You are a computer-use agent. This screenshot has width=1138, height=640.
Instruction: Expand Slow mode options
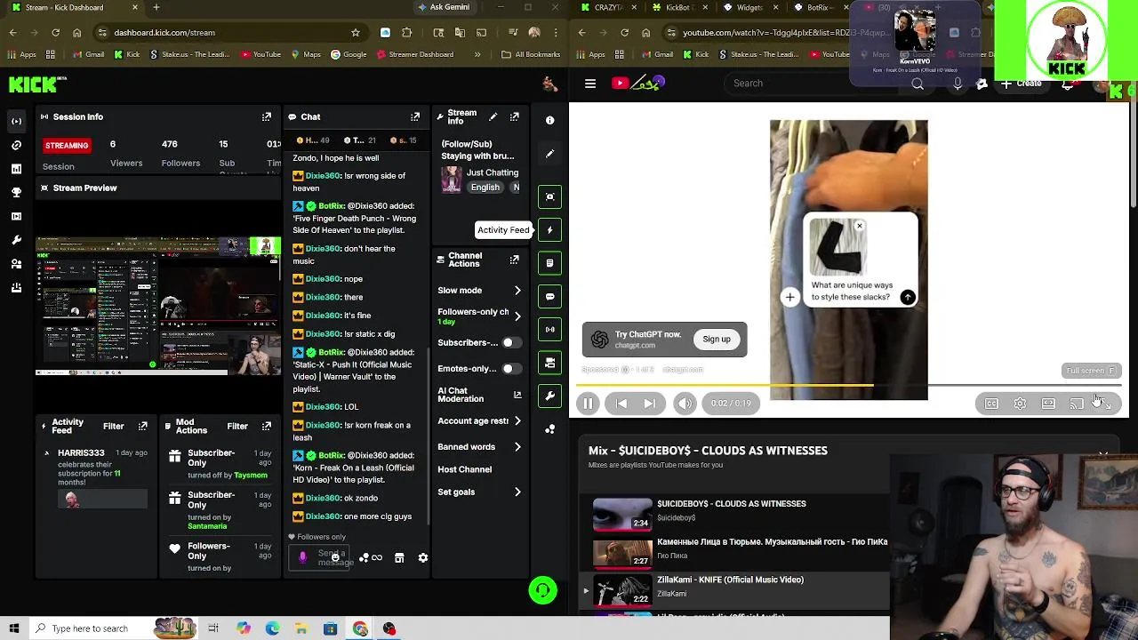(517, 291)
